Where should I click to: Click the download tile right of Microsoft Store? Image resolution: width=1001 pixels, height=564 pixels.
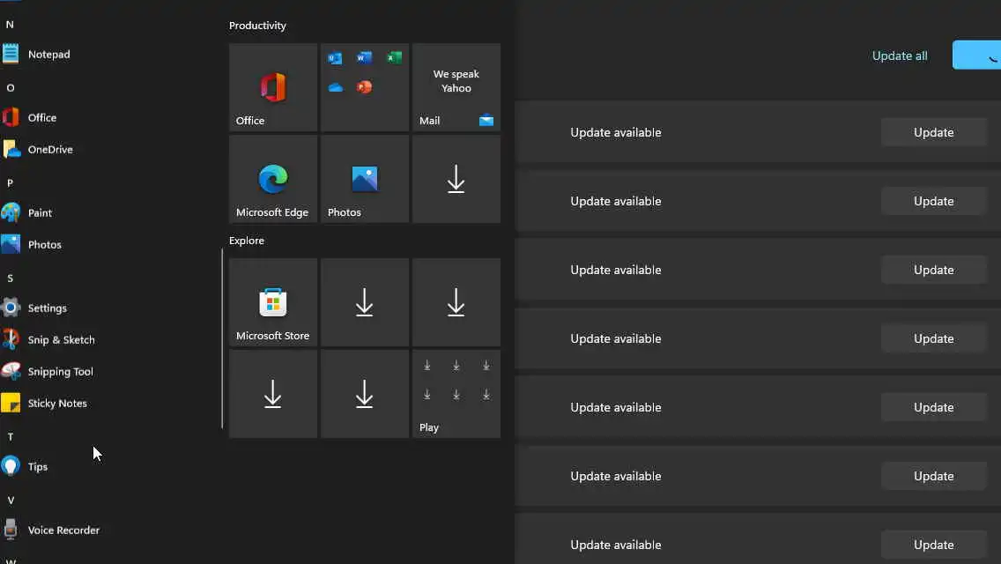click(365, 302)
